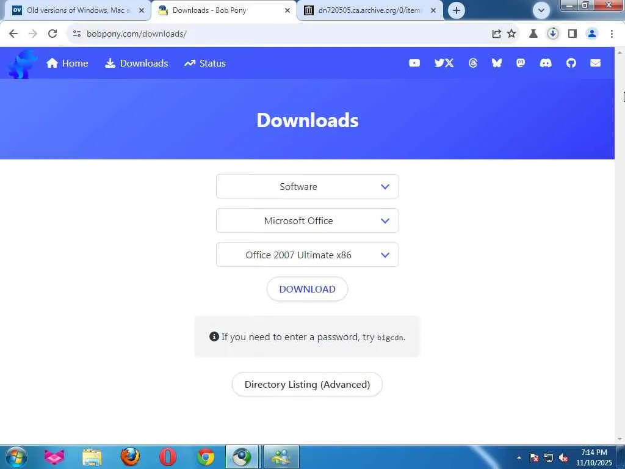This screenshot has width=625, height=469.
Task: Open the Chrome three-dot menu
Action: [612, 34]
